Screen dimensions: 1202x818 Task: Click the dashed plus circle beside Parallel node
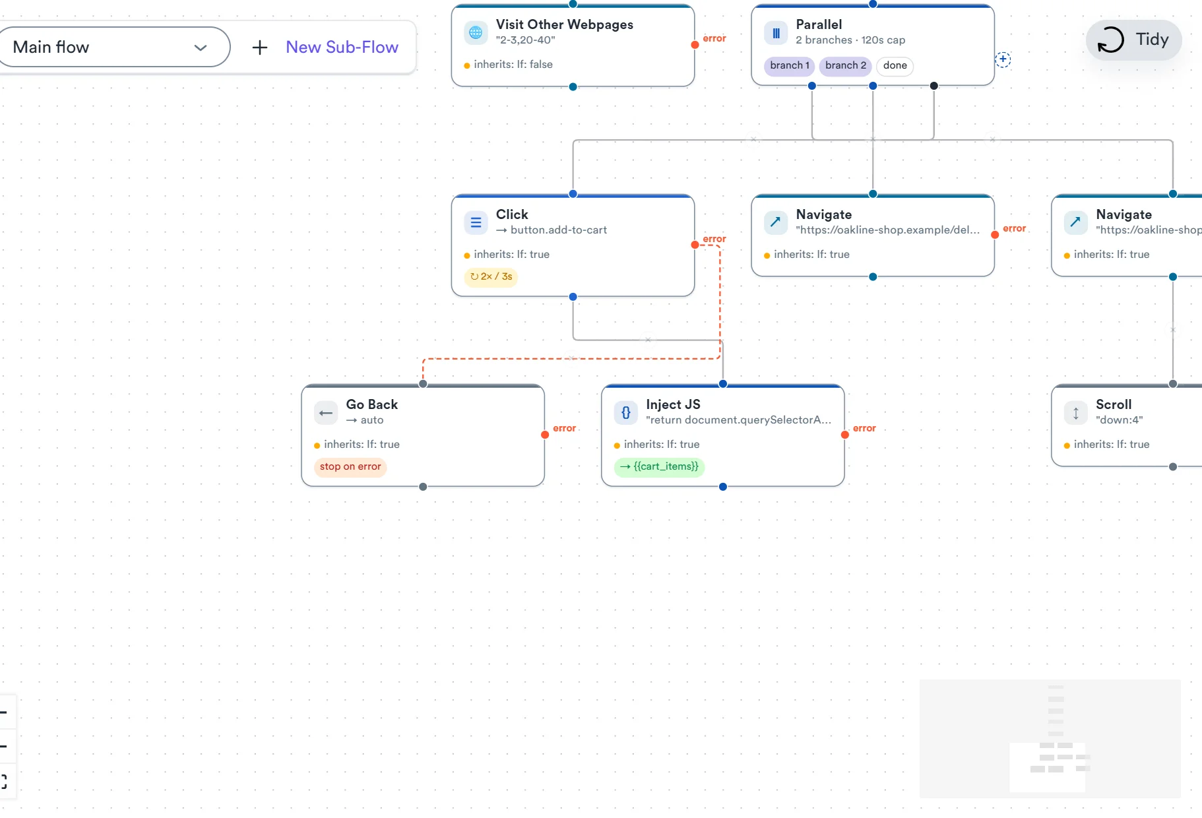(x=1003, y=60)
